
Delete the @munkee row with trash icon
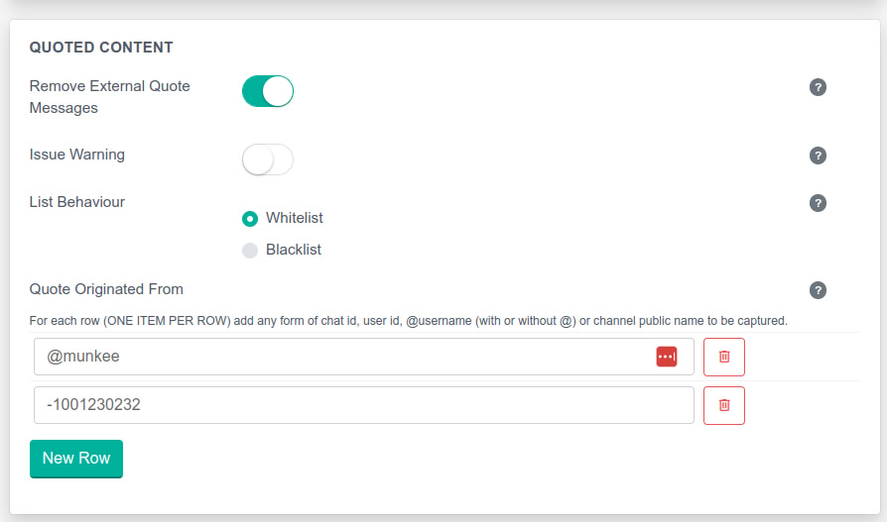(x=723, y=357)
